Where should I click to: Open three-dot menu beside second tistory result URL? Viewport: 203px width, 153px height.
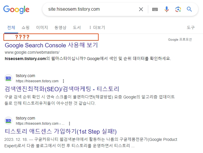coord(69,124)
